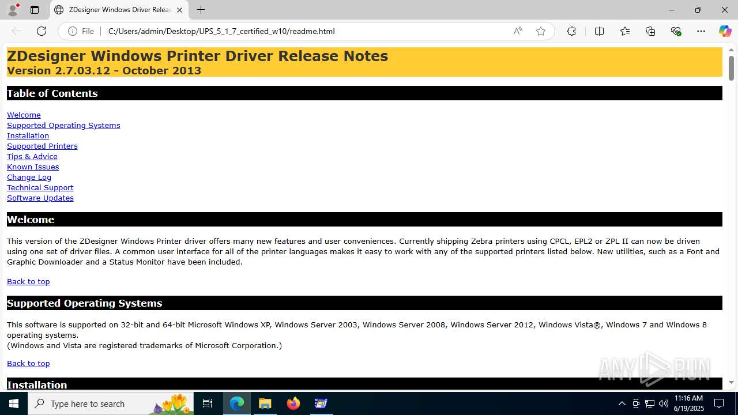Viewport: 738px width, 415px height.
Task: Open the Tips & Advice link
Action: (x=32, y=156)
